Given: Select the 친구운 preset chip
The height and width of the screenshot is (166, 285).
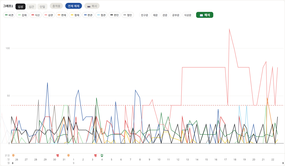Looking at the screenshot, I should [x=145, y=15].
